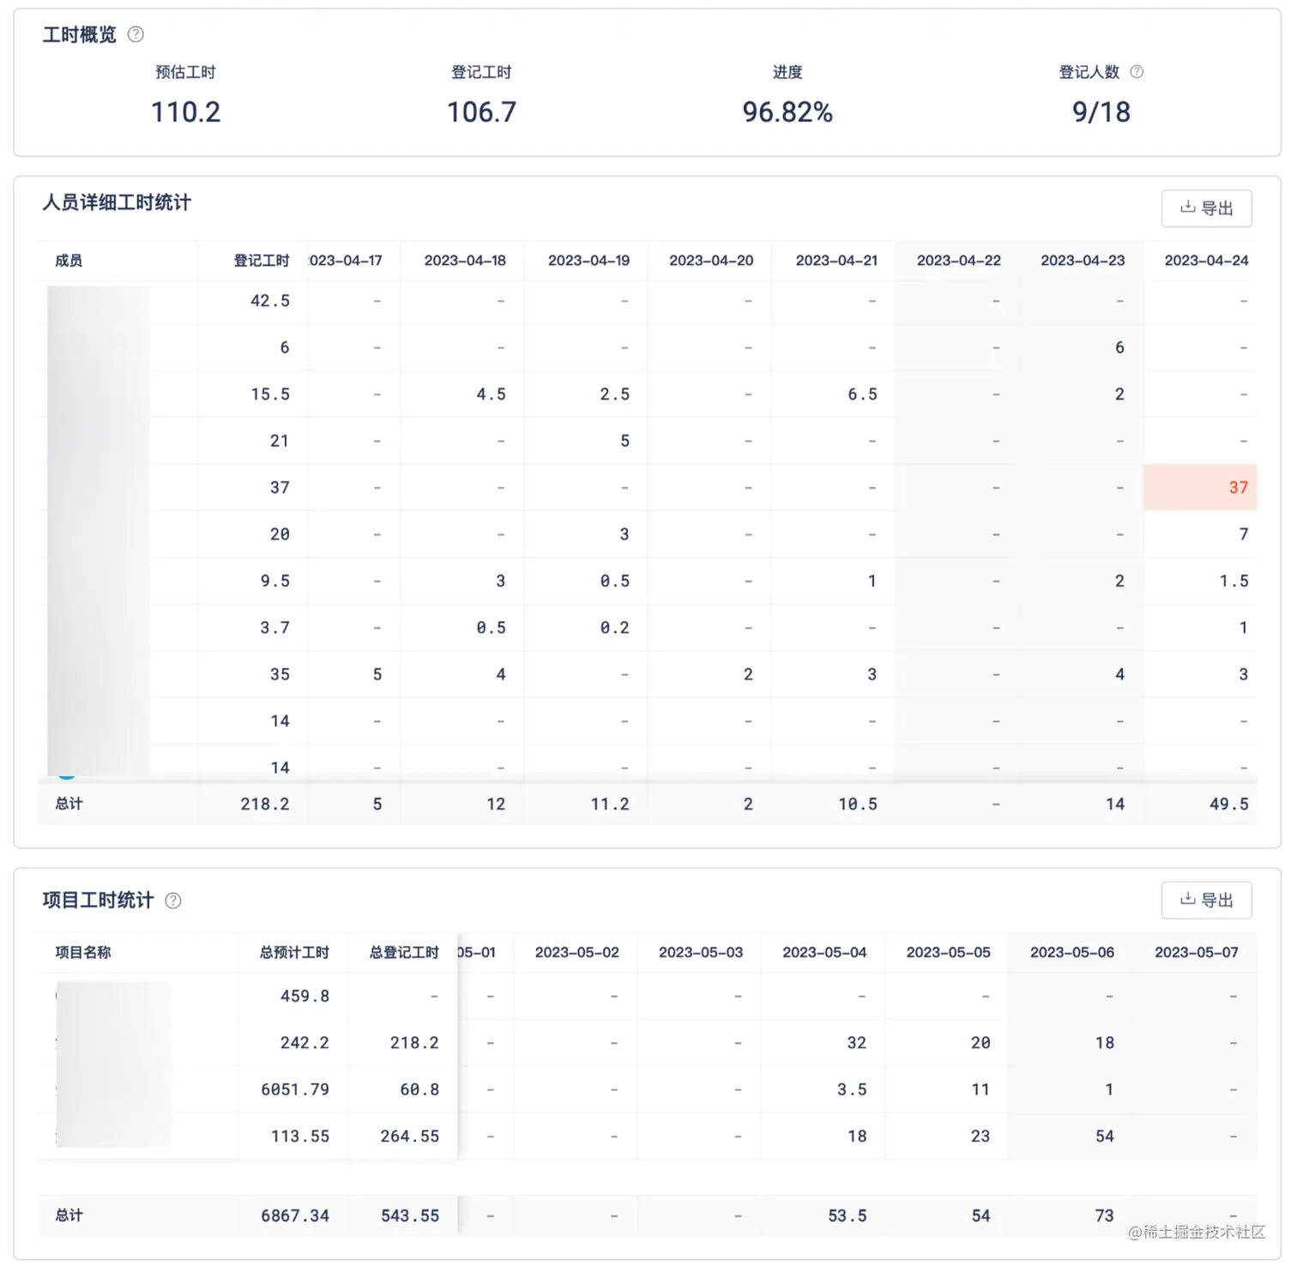Click the 总登记工时 column header
The image size is (1297, 1272).
(x=404, y=953)
